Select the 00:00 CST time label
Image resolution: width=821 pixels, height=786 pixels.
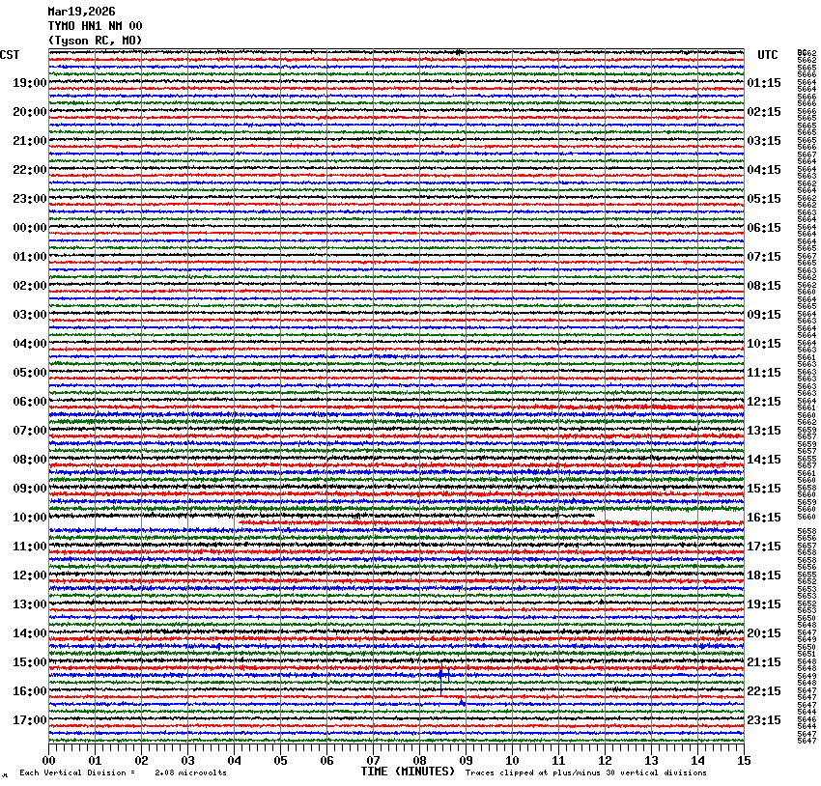(x=29, y=228)
